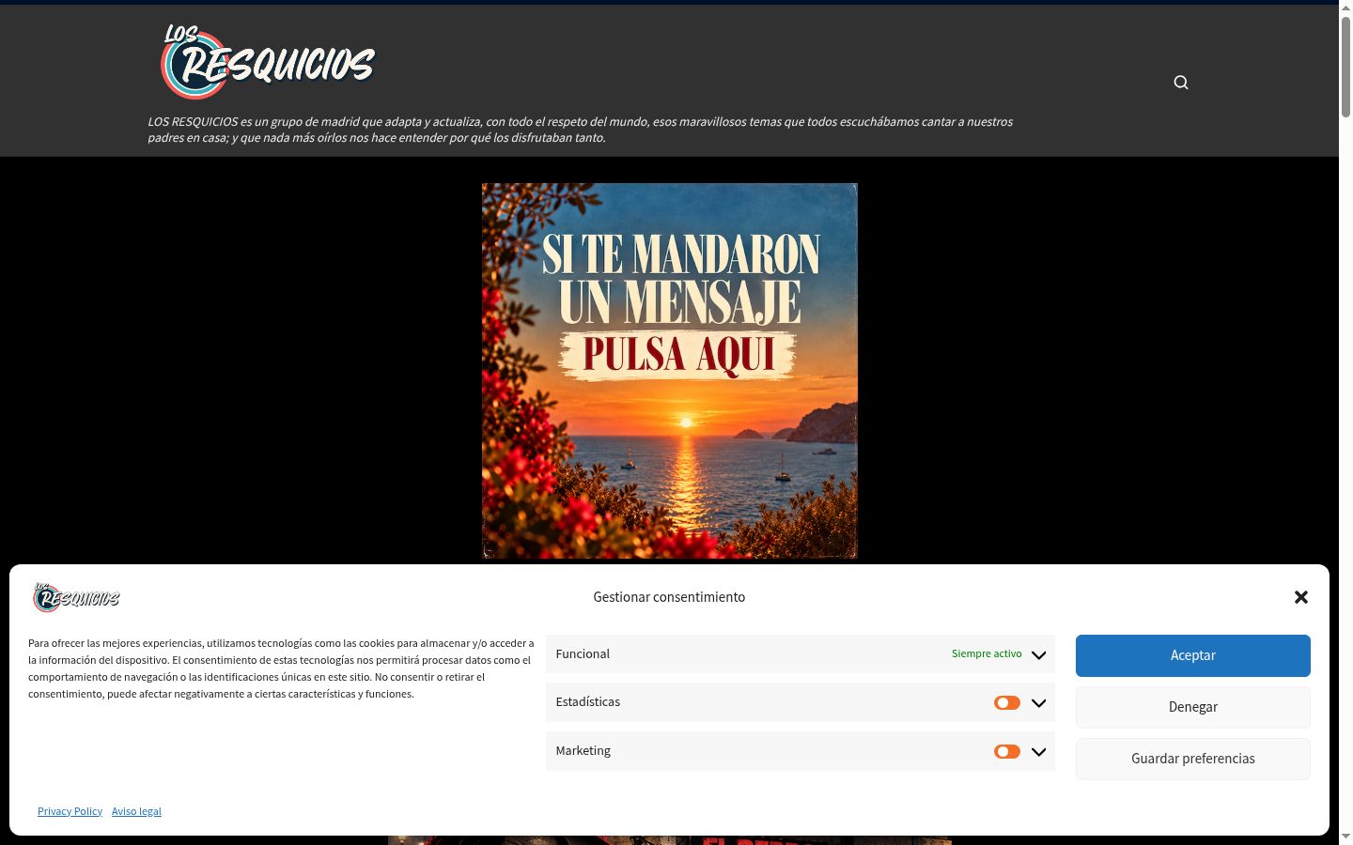Click the Funcional category label
Viewport: 1353px width, 845px height.
click(x=583, y=653)
